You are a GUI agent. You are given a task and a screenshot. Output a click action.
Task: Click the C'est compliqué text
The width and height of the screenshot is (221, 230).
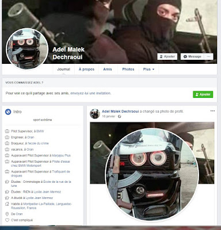[x=22, y=220]
